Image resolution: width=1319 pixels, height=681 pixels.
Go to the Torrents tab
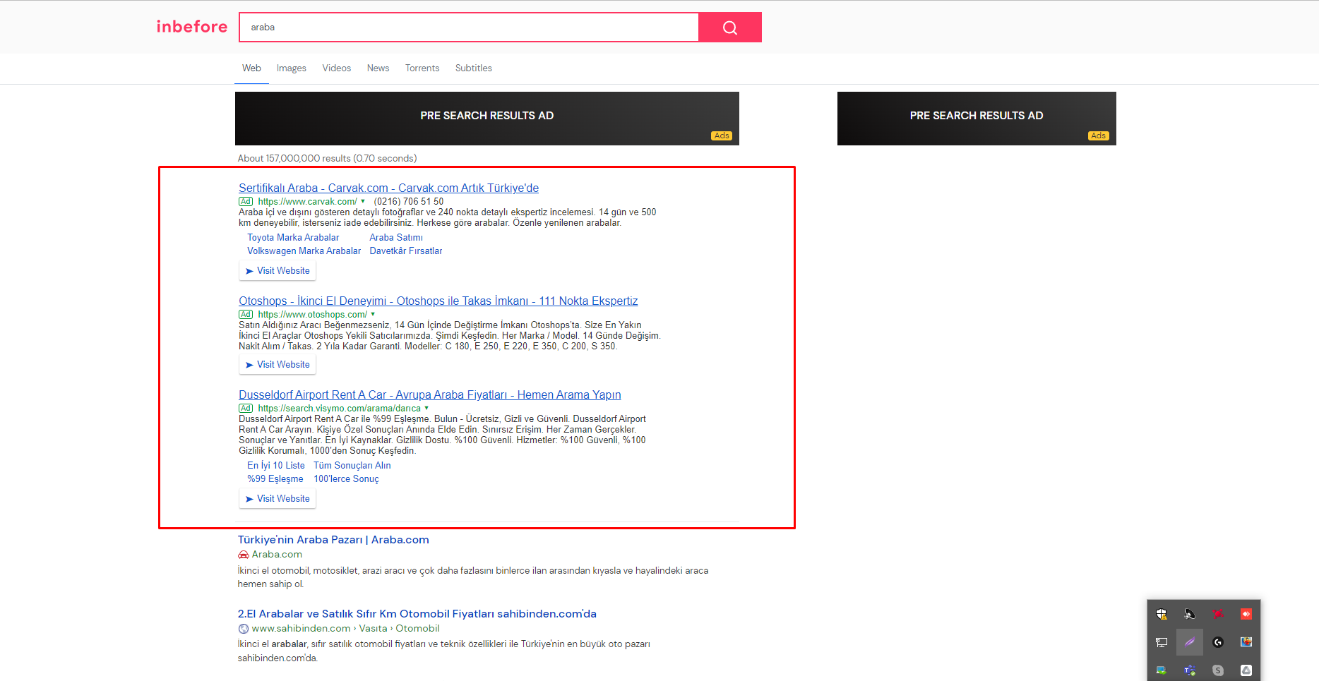[422, 68]
